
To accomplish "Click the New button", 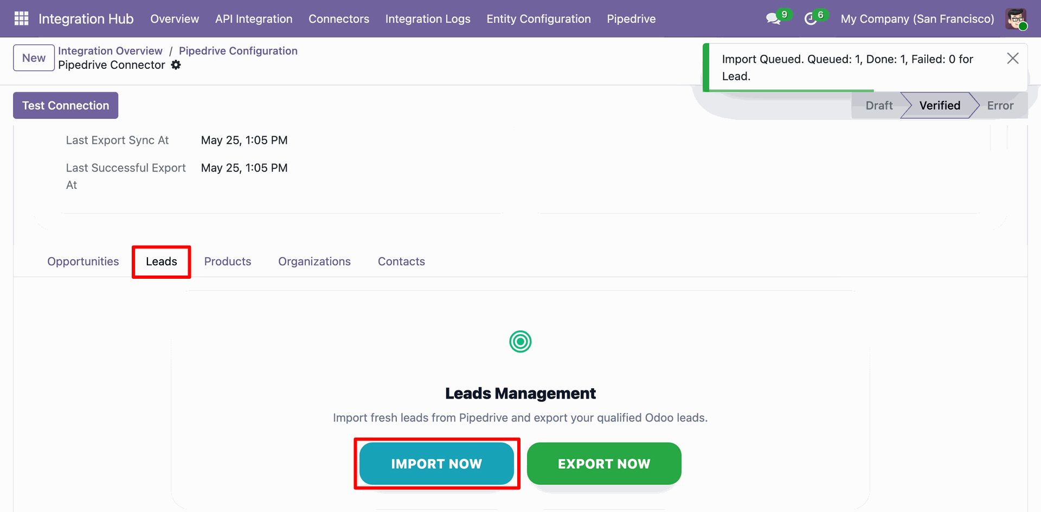I will [x=34, y=58].
